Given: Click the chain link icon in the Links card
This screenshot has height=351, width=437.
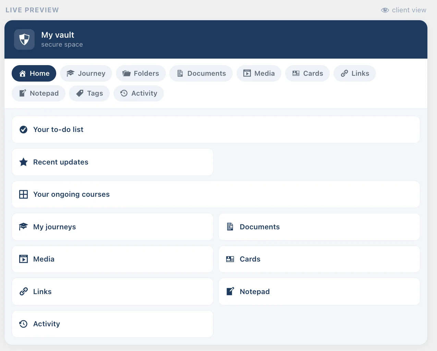Looking at the screenshot, I should (x=24, y=291).
